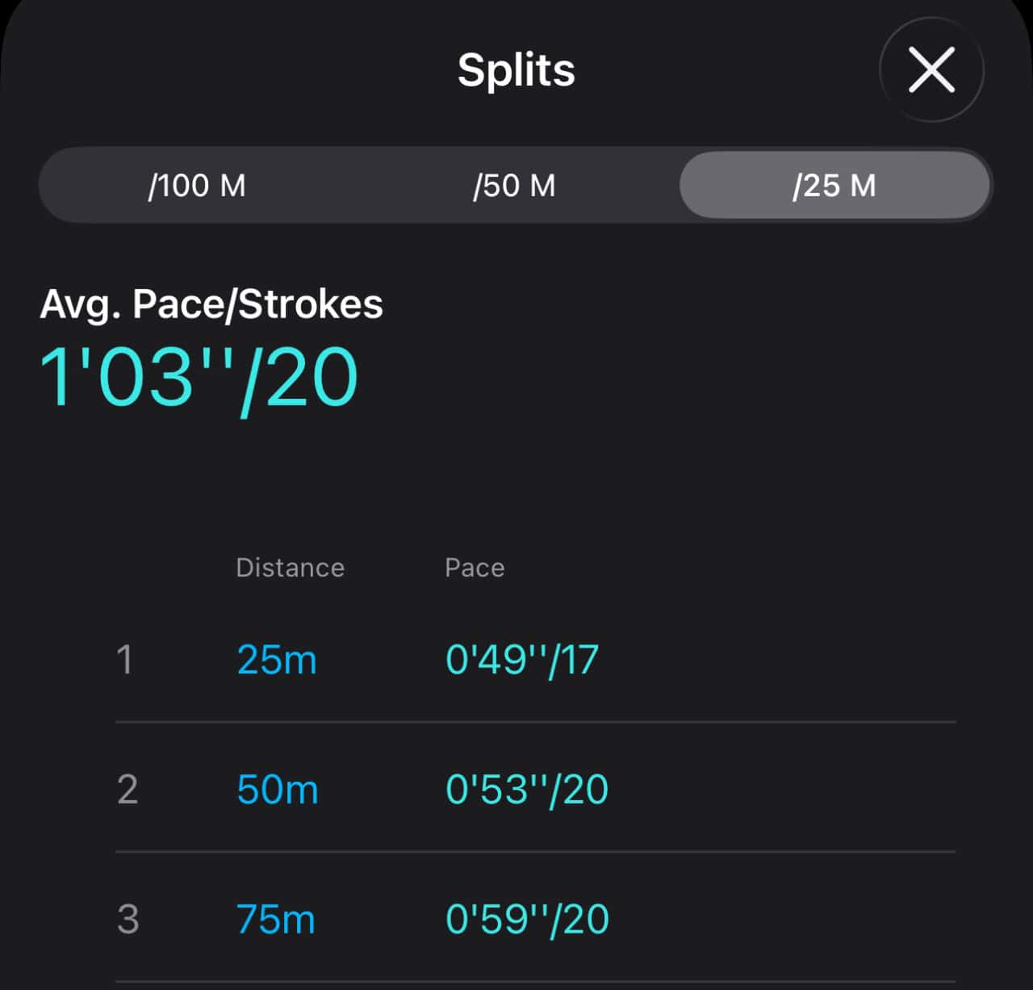Image resolution: width=1033 pixels, height=990 pixels.
Task: Close the Splits panel with the X
Action: [x=931, y=69]
